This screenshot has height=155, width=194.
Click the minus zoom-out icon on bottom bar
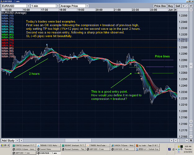pos(176,140)
